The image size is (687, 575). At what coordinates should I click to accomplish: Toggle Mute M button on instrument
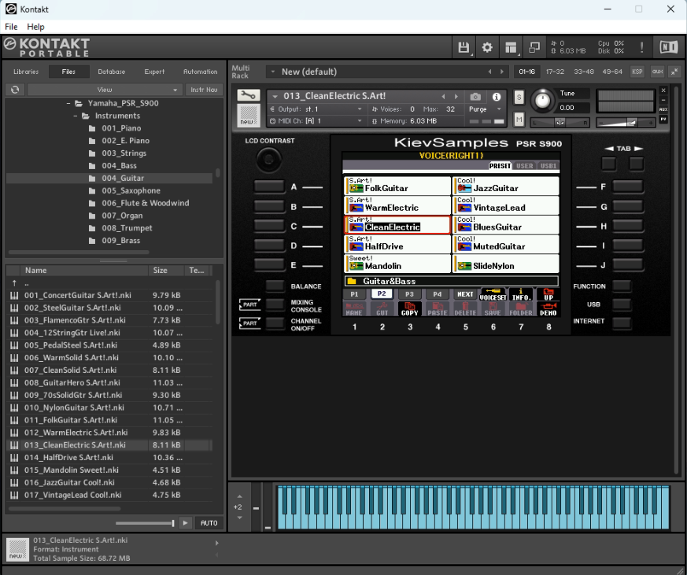click(519, 119)
